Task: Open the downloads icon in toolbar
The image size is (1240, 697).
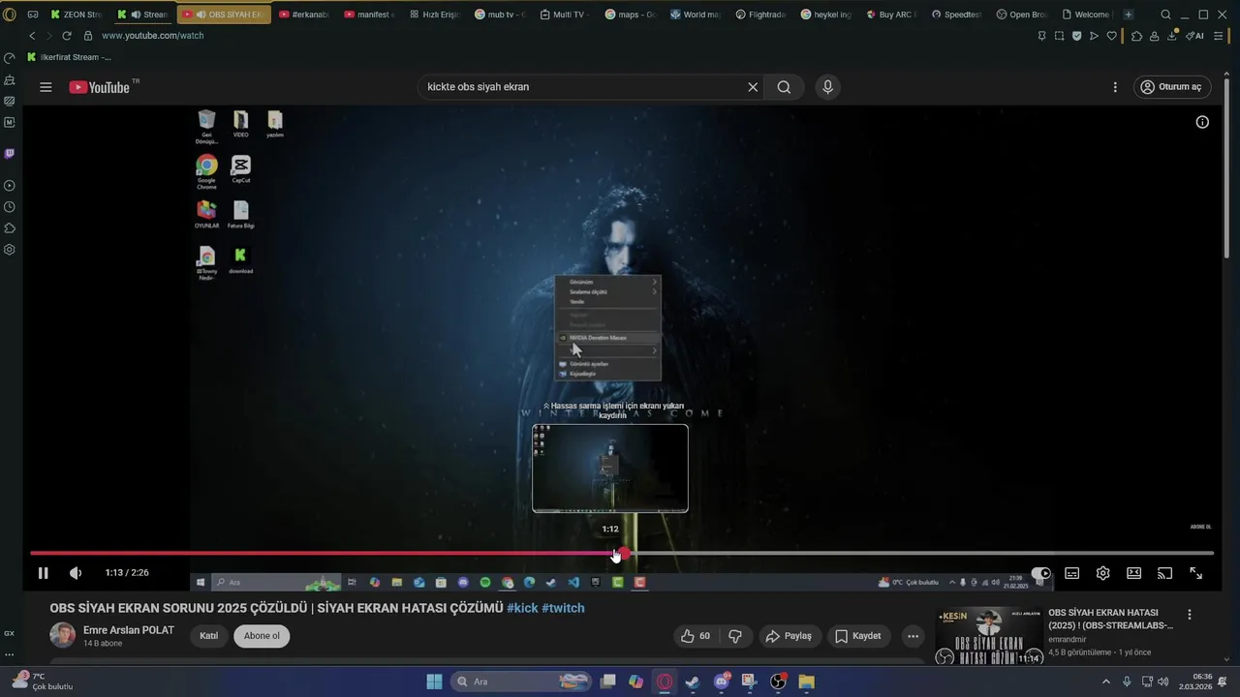Action: coord(1172,36)
